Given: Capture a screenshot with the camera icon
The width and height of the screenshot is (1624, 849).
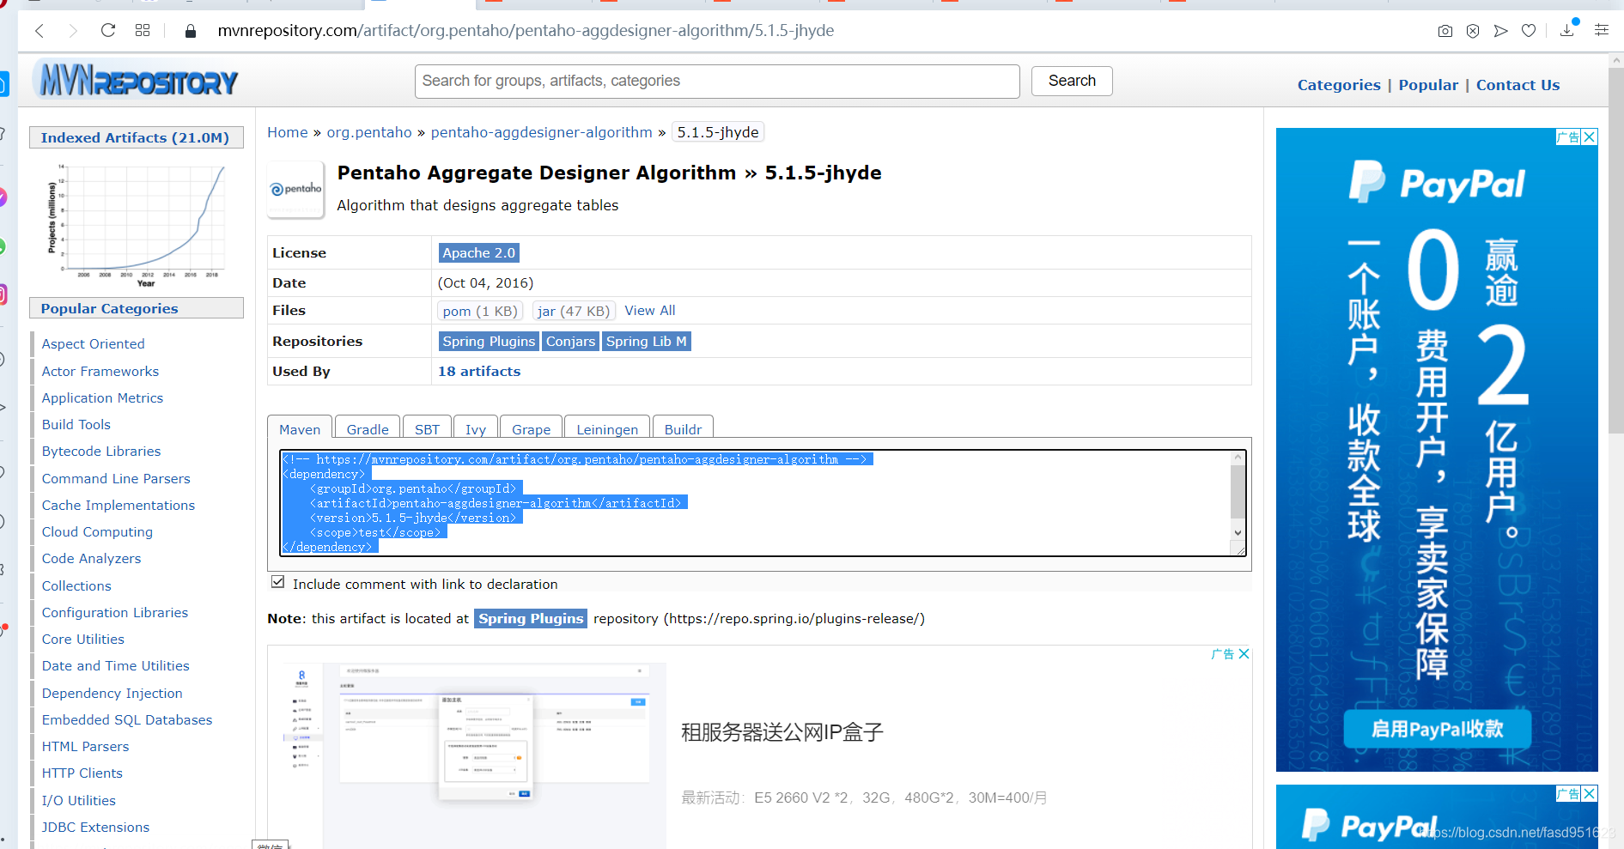Looking at the screenshot, I should [x=1445, y=30].
